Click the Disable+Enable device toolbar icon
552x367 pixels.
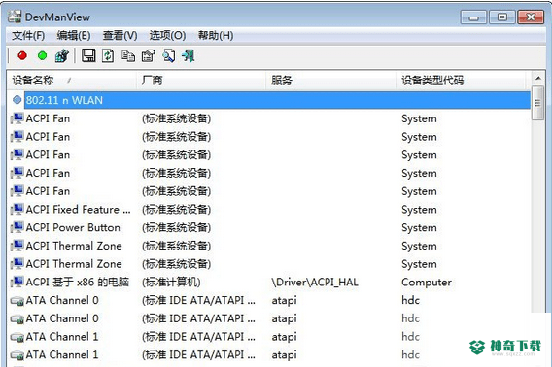click(x=62, y=55)
